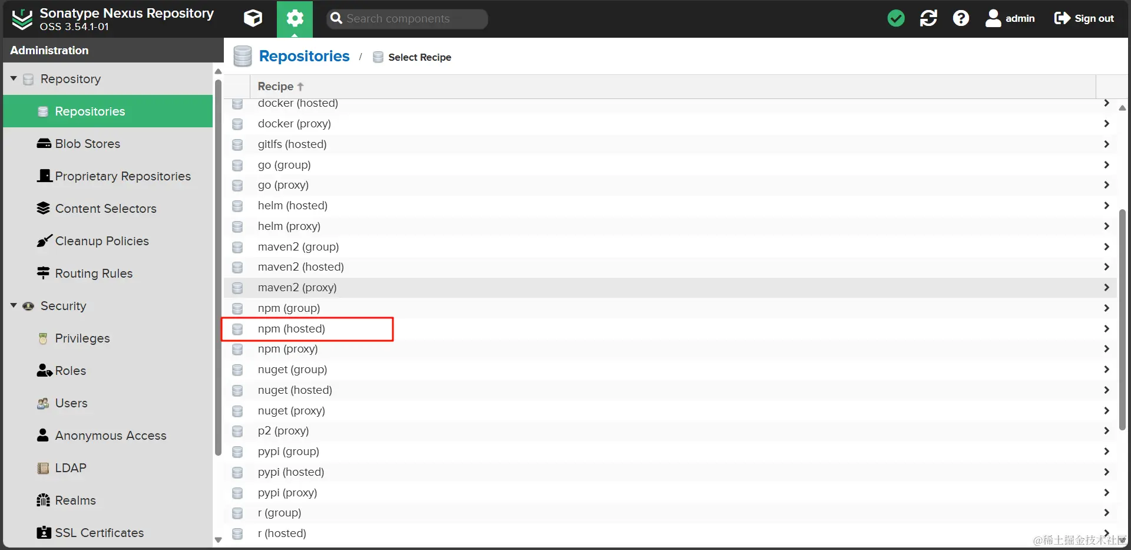Screen dimensions: 1131x550
Task: Choose the p2 (proxy) recipe
Action: click(670, 431)
